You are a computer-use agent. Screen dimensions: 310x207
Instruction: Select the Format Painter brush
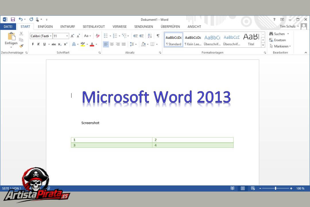[x=21, y=46]
